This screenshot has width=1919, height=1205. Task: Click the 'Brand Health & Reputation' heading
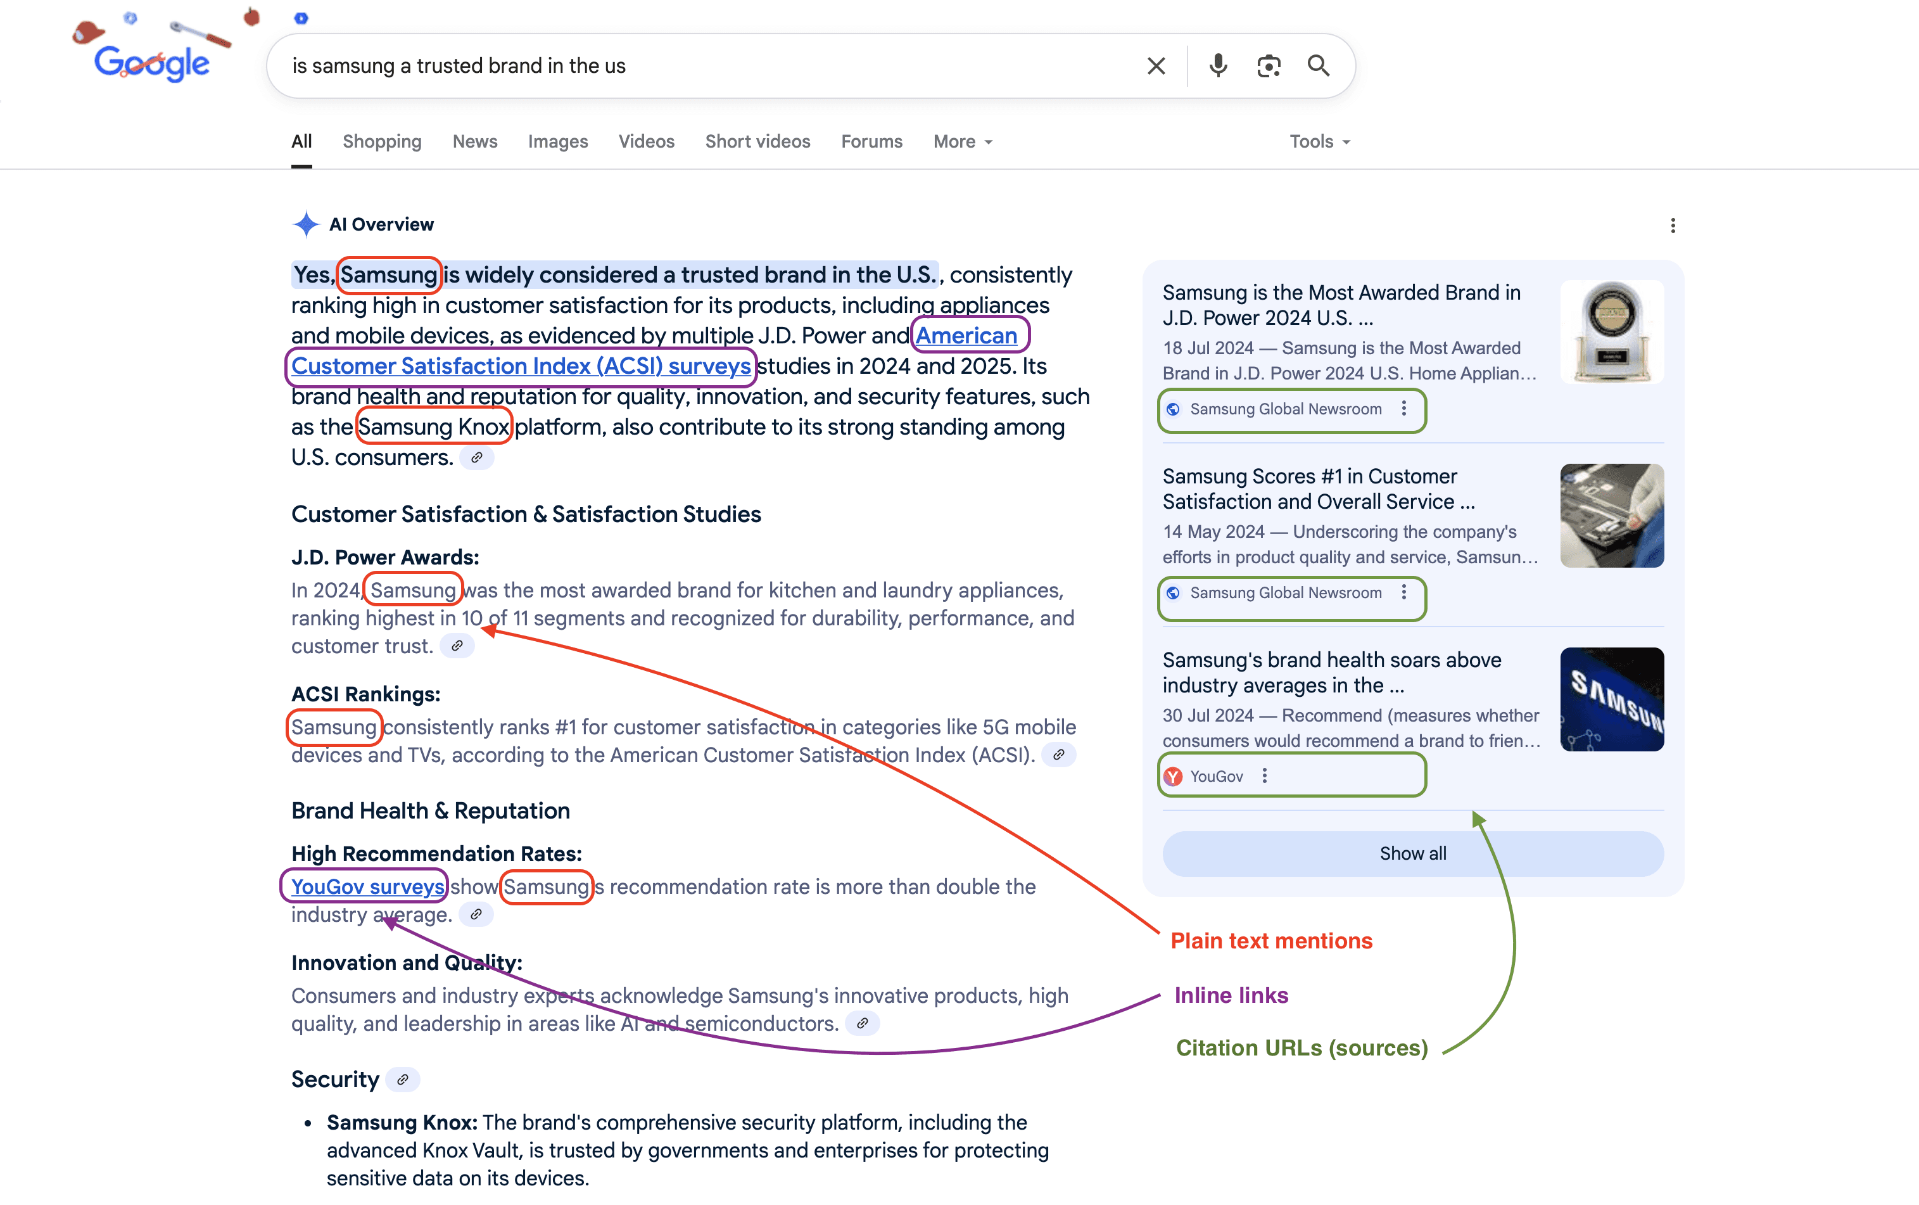[430, 812]
